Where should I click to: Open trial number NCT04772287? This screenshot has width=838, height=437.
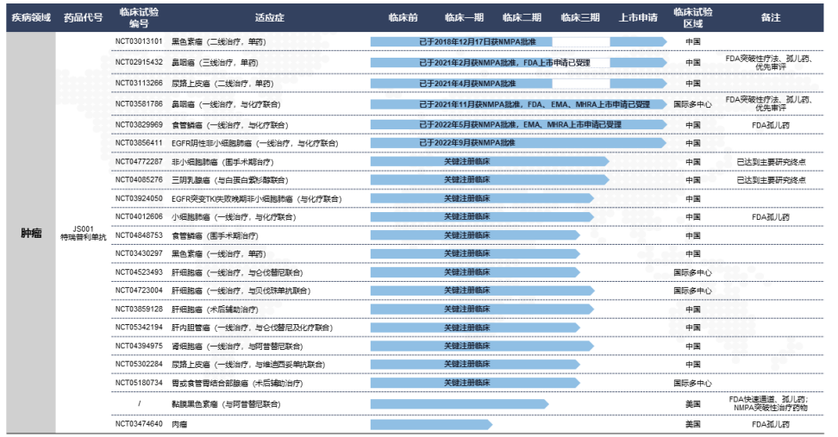pos(138,161)
